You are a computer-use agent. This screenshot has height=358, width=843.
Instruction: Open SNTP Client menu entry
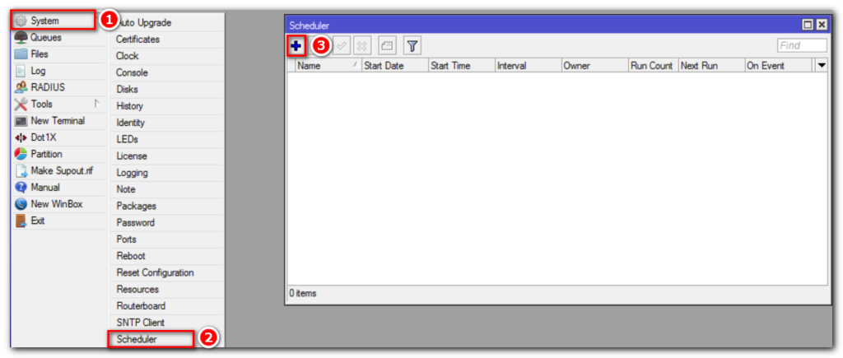click(140, 323)
